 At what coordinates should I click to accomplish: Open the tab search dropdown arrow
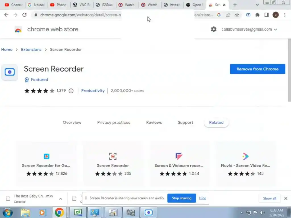click(257, 5)
